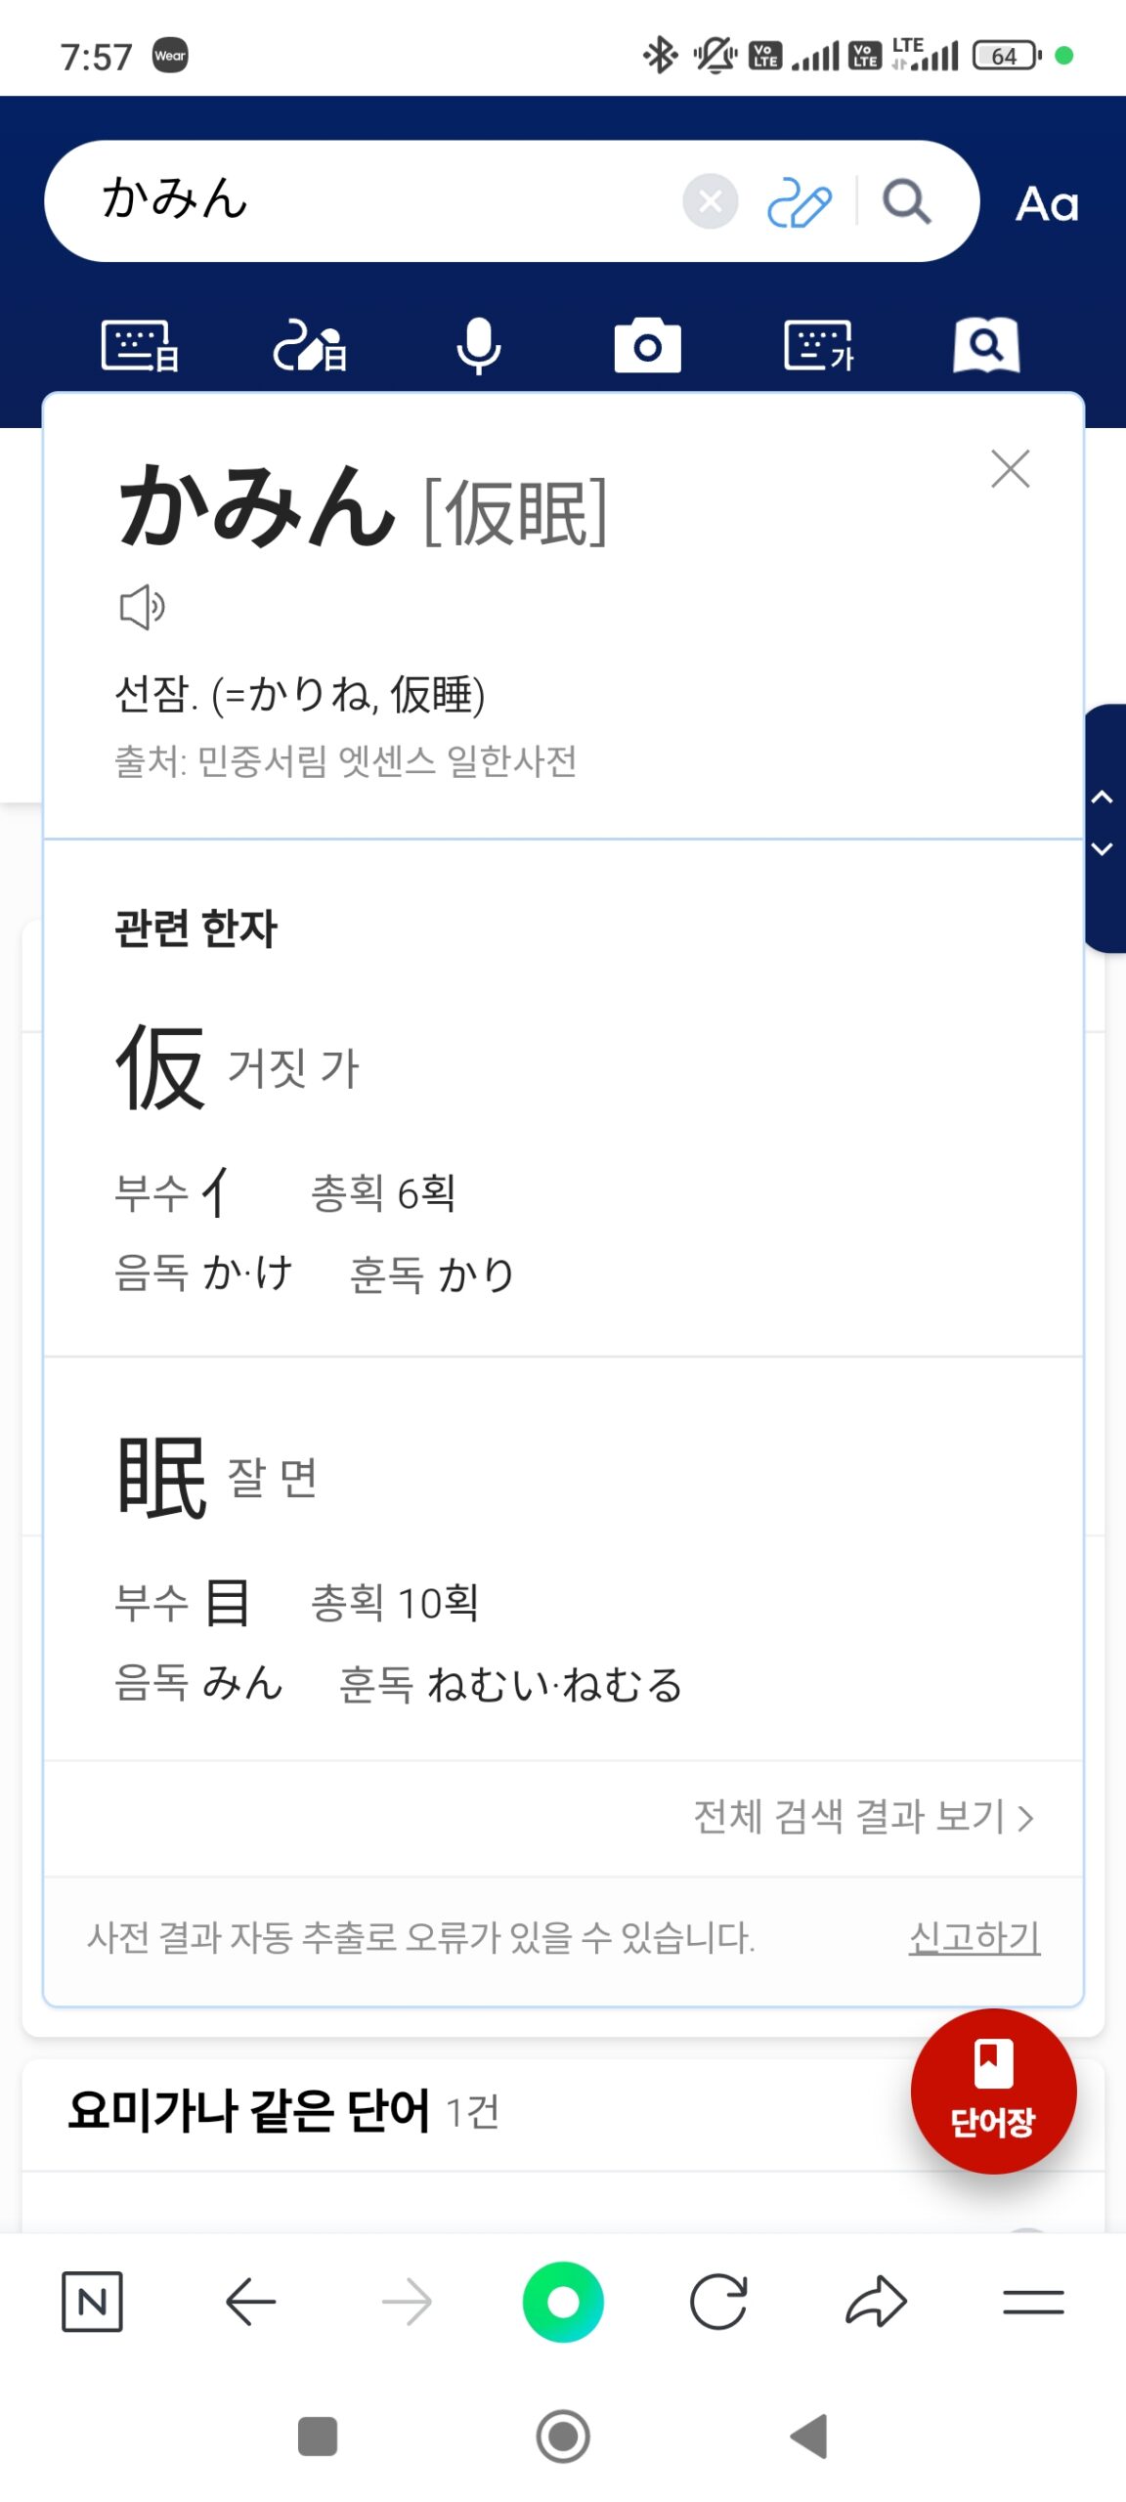Clear the search text field
The width and height of the screenshot is (1126, 2502).
click(x=710, y=201)
